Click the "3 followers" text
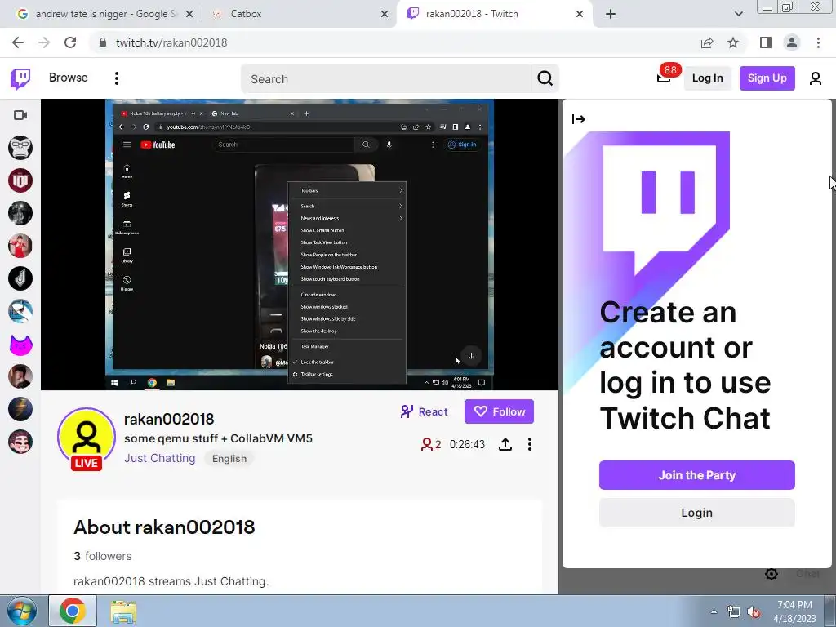 coord(102,555)
